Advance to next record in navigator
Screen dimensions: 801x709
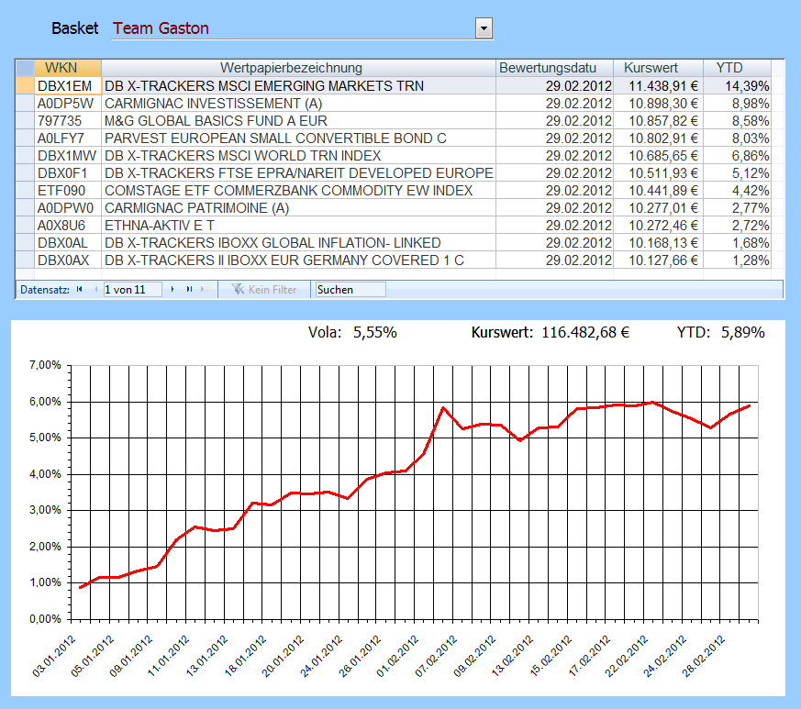coord(173,289)
